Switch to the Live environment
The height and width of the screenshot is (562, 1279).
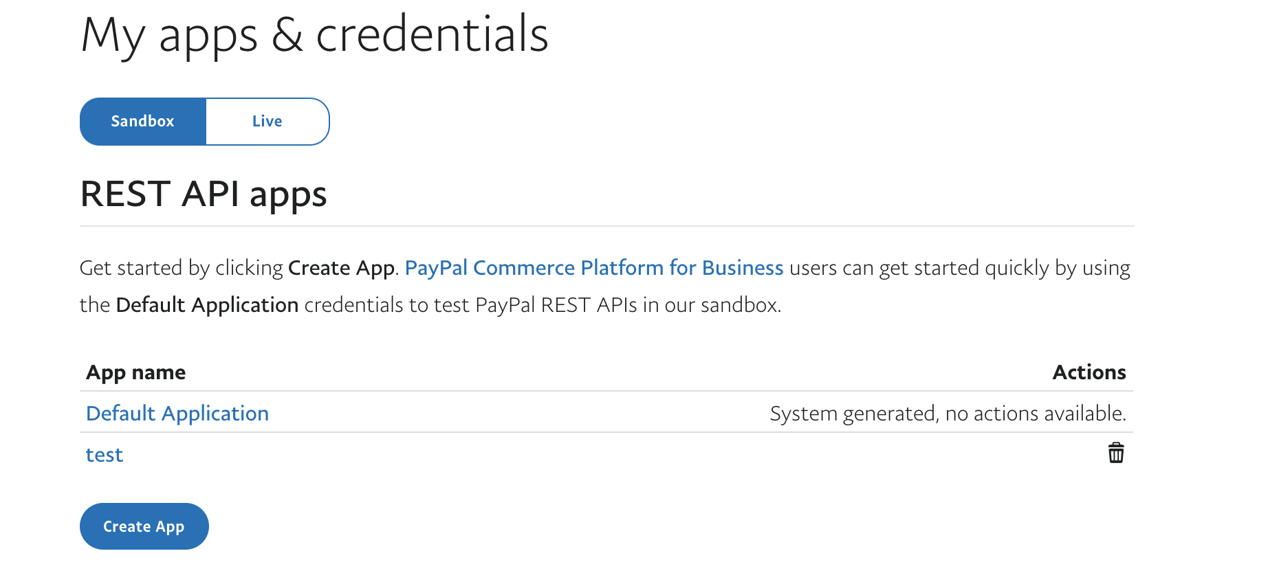pyautogui.click(x=267, y=122)
